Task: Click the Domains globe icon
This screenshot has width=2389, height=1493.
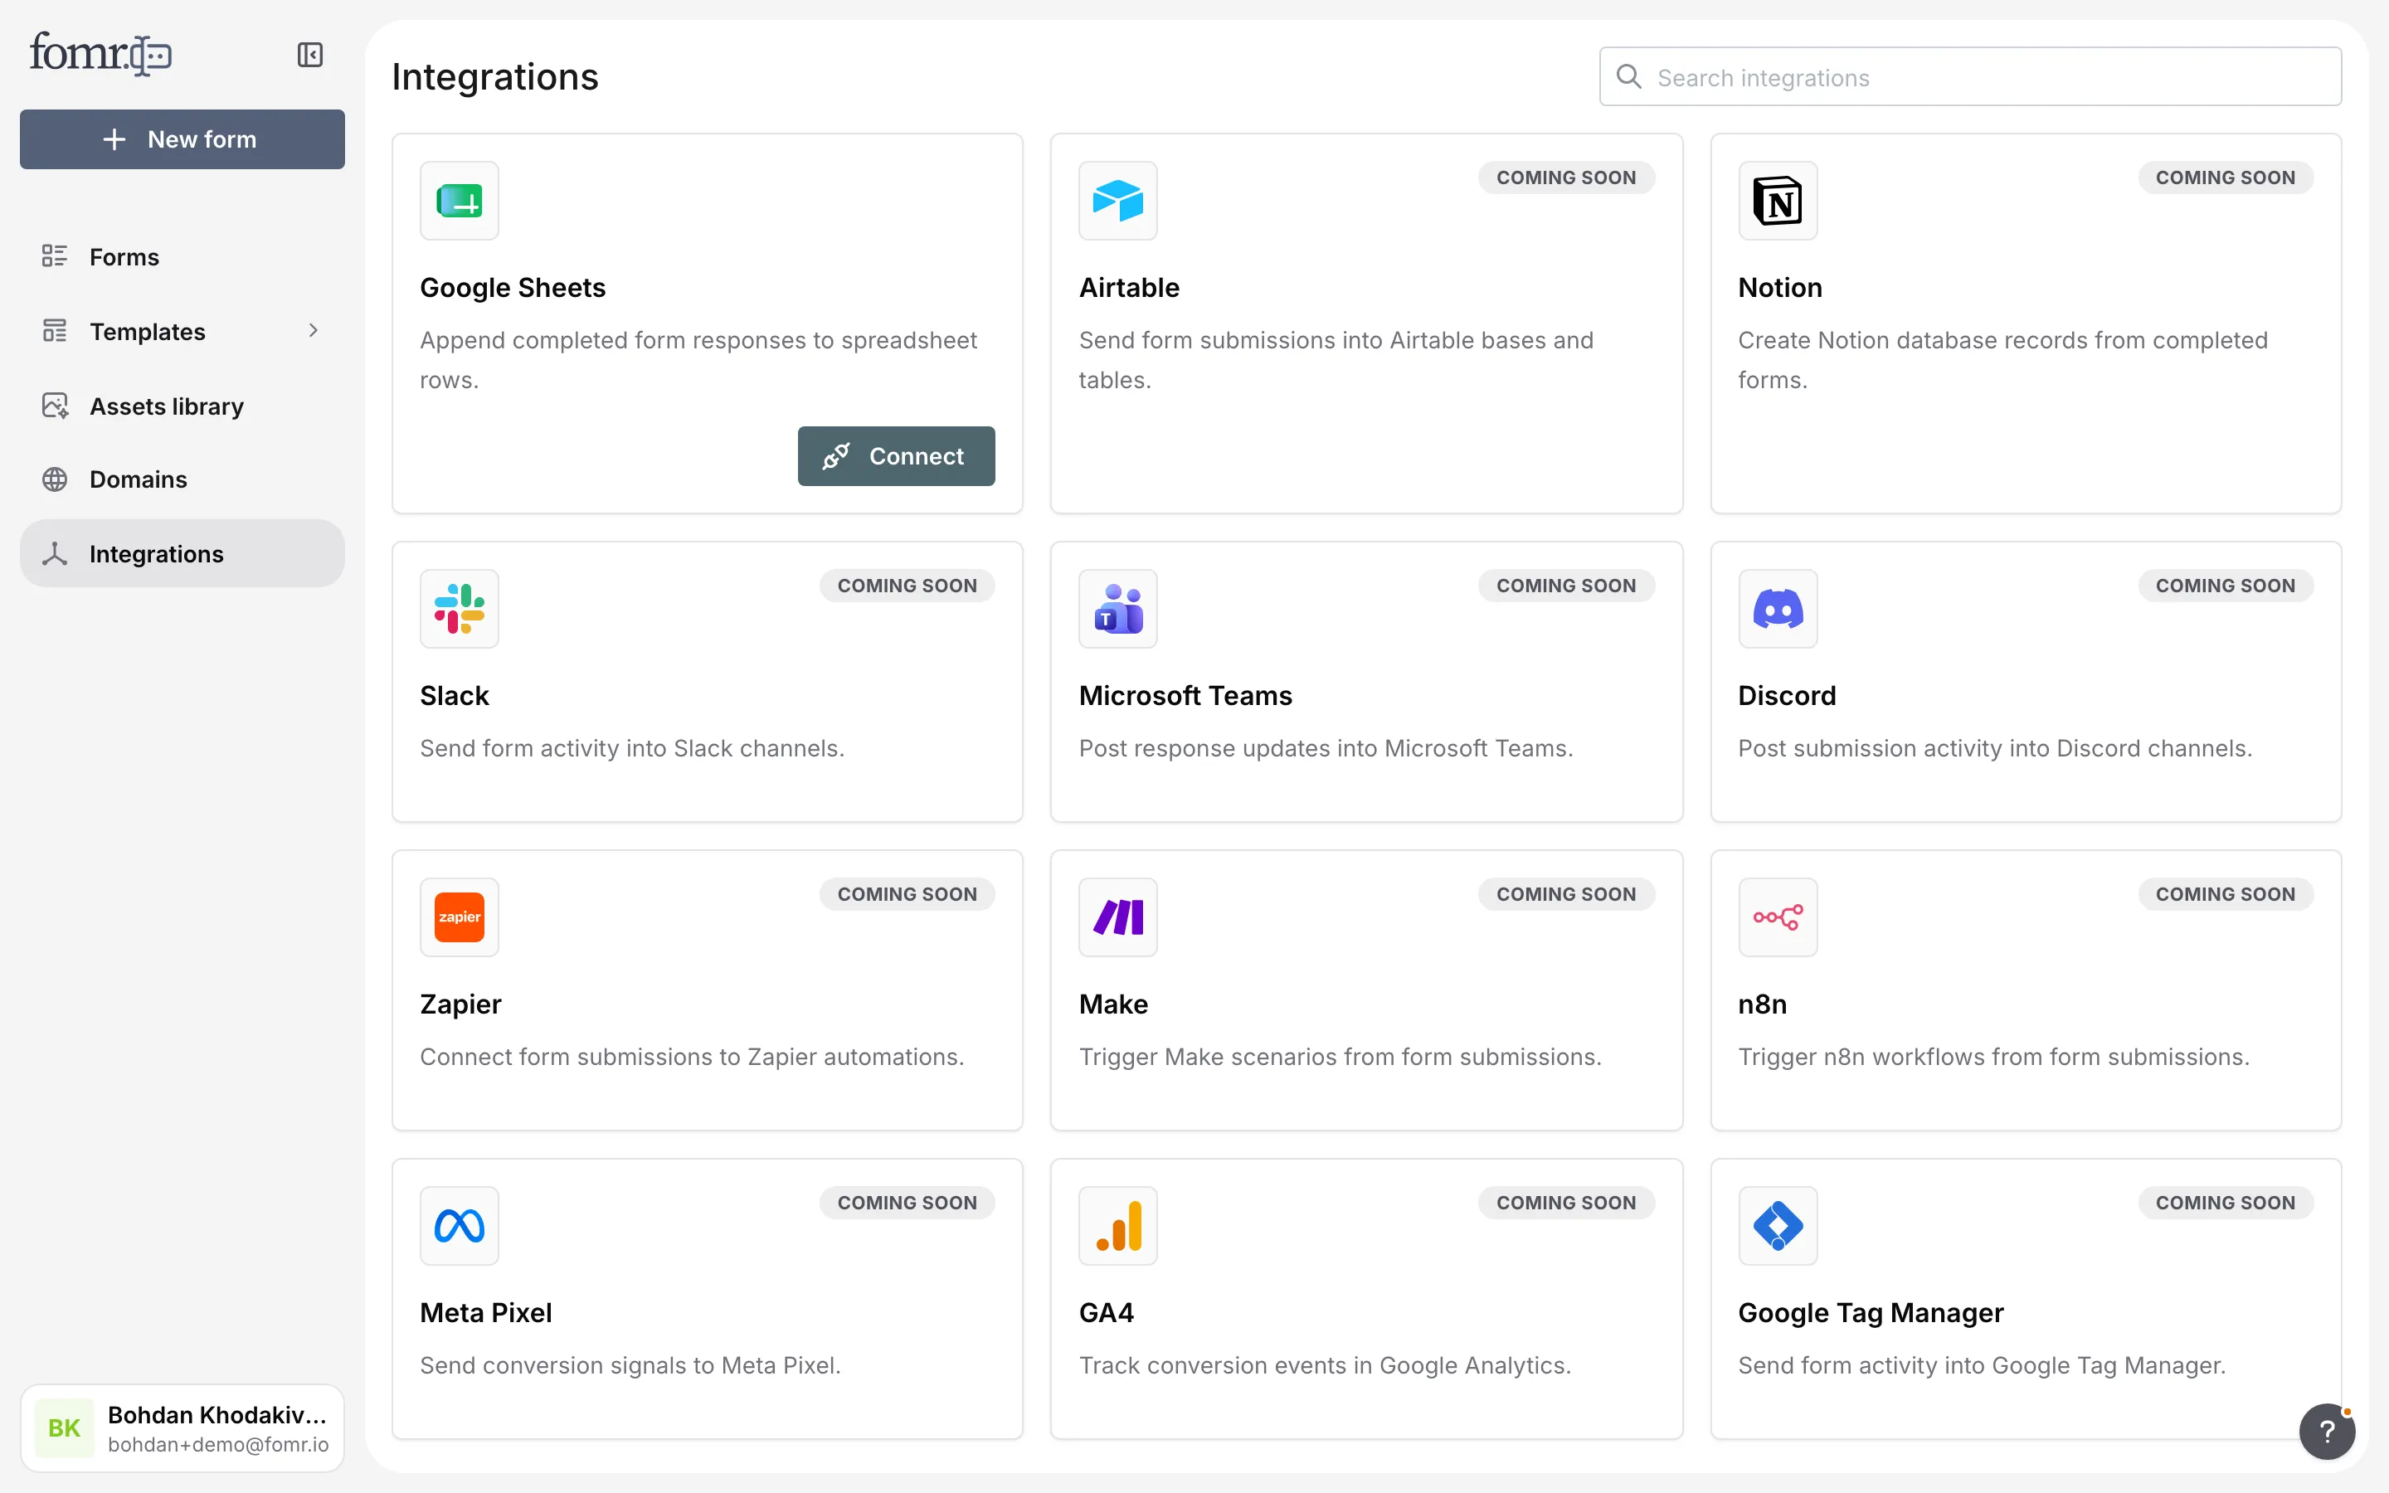Action: (54, 479)
